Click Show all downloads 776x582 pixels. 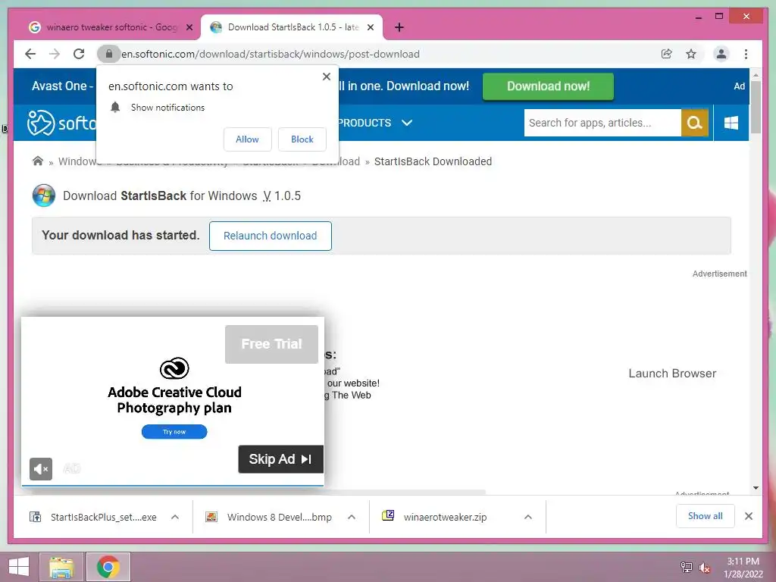(706, 516)
